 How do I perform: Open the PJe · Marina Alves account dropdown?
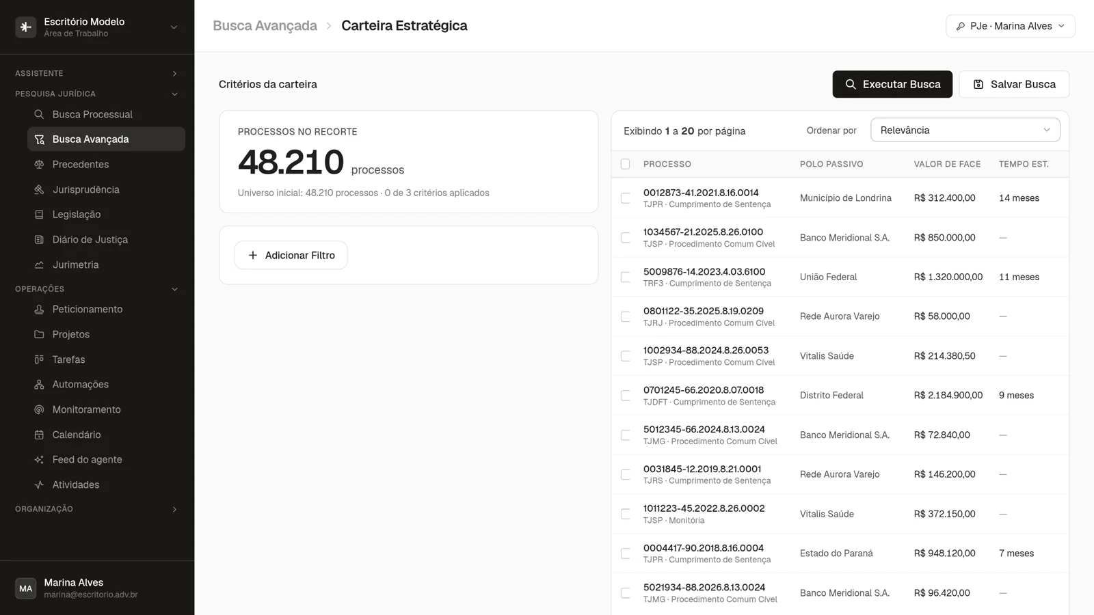[x=1011, y=26]
